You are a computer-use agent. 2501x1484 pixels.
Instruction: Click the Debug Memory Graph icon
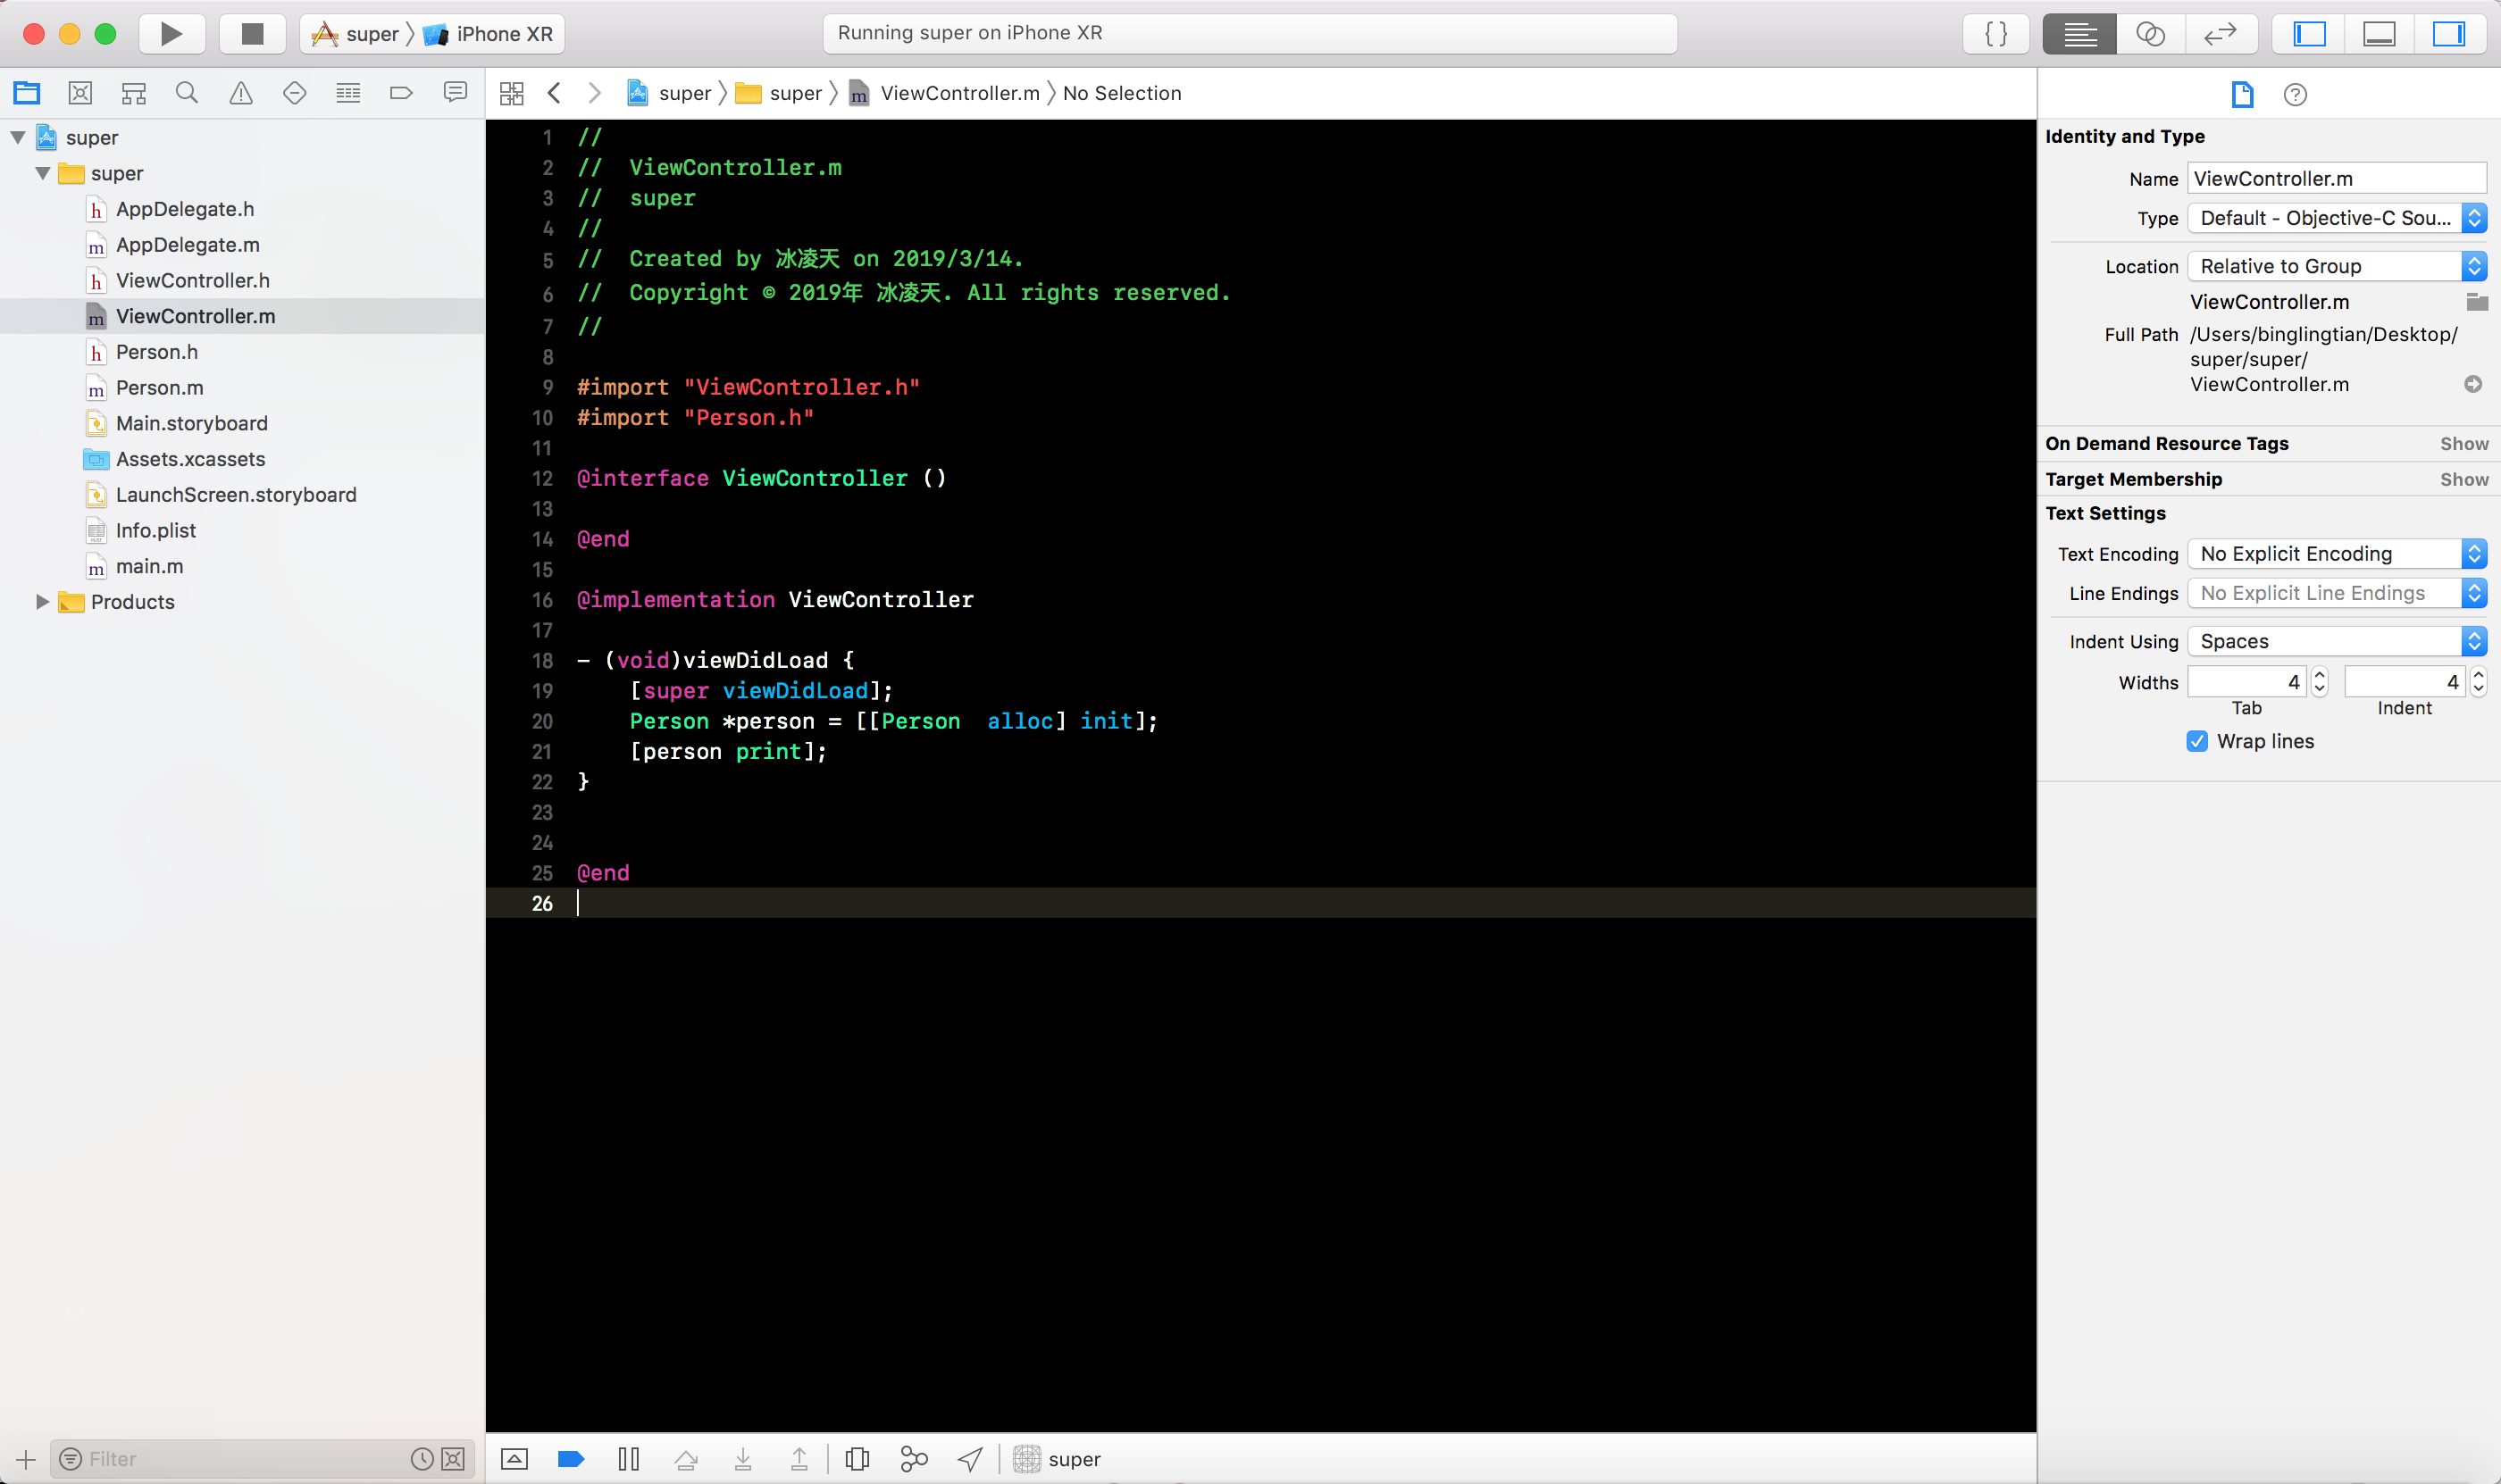tap(914, 1459)
